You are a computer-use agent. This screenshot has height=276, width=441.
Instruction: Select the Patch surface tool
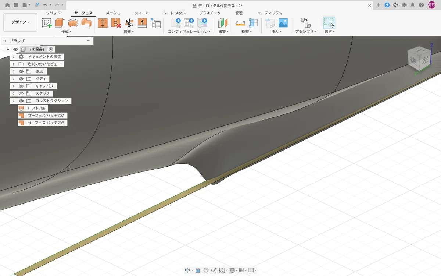pyautogui.click(x=86, y=23)
